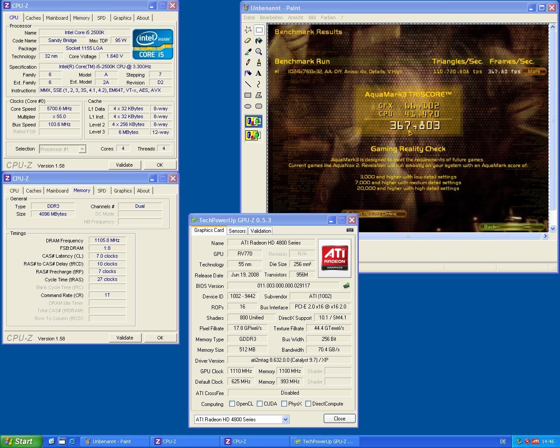560x448 pixels.
Task: Switch to the Sensors tab in GPU-Z
Action: (237, 231)
